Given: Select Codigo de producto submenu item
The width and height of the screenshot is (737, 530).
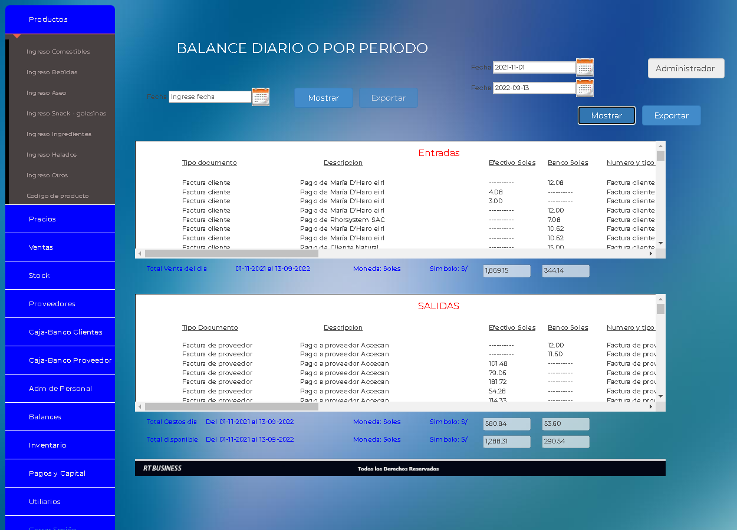Looking at the screenshot, I should 58,196.
